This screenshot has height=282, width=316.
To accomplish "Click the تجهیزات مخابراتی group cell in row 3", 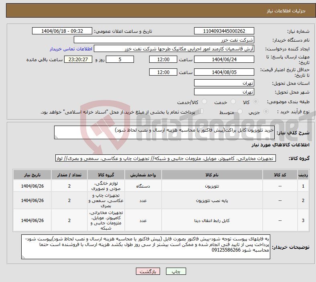I will pyautogui.click(x=106, y=220).
